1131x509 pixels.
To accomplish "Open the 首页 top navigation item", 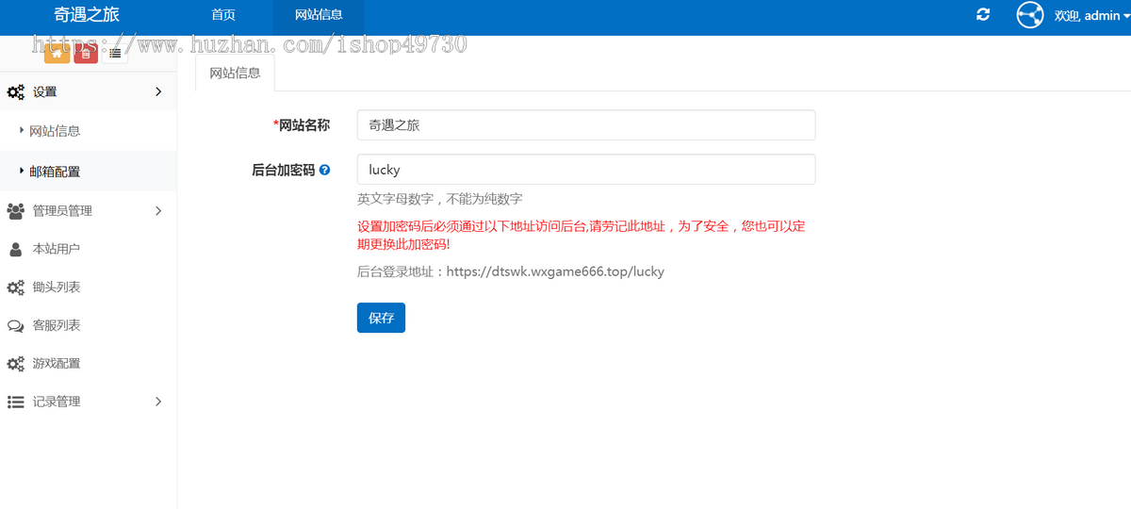I will coord(223,15).
